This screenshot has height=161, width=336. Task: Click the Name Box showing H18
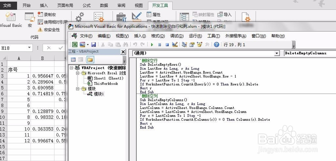coord(13,48)
